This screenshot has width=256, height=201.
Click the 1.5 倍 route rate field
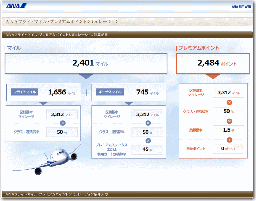[228, 130]
